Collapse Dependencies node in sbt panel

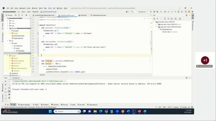158,29
